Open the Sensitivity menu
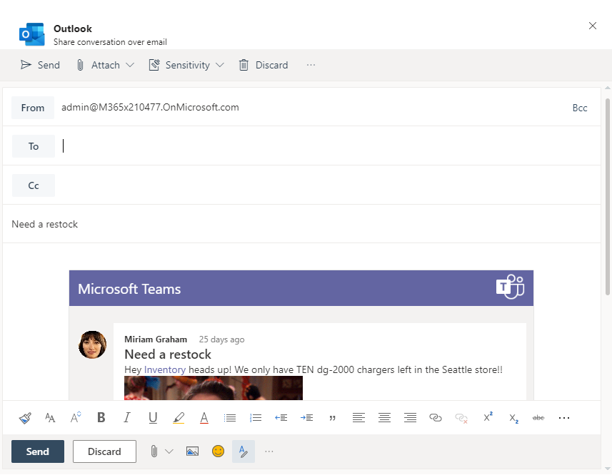The image size is (612, 475). 186,65
